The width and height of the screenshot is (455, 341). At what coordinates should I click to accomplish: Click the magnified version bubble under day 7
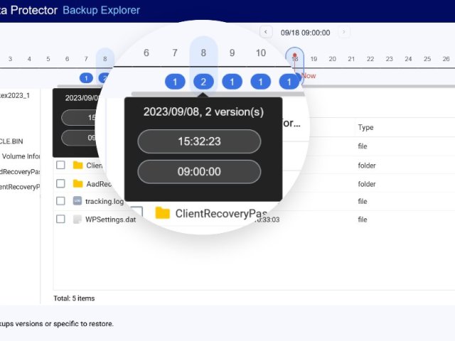(x=175, y=82)
